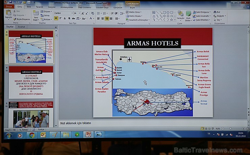The image size is (250, 155).
Task: Open PowerPoint help question mark
Action: (248, 7)
